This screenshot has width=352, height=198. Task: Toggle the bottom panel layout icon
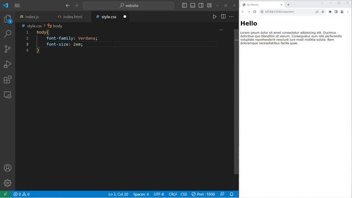(x=193, y=5)
